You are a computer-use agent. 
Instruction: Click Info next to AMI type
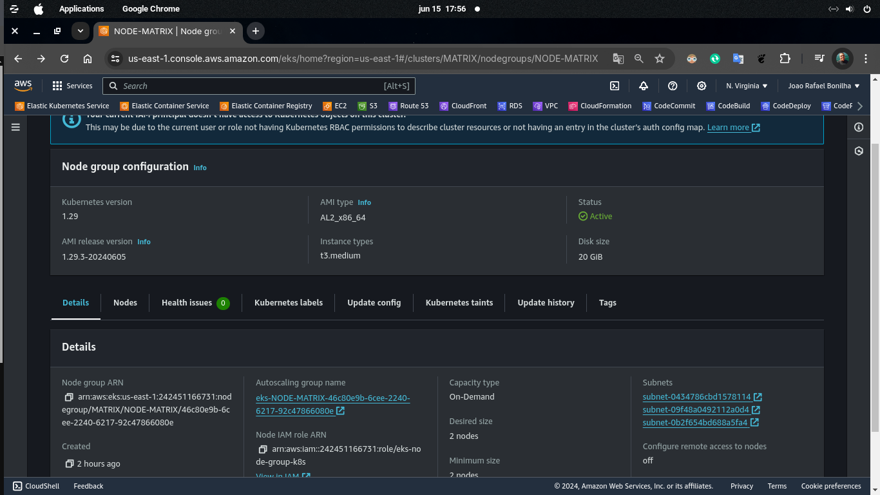click(x=365, y=202)
